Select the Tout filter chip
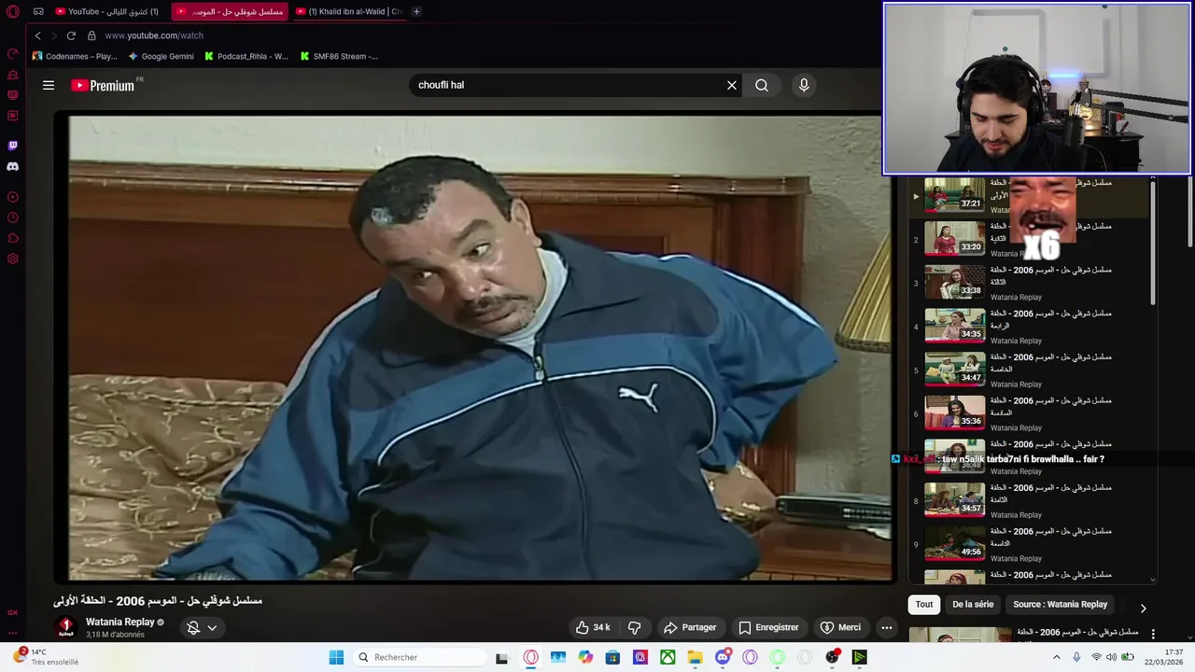 pyautogui.click(x=924, y=604)
